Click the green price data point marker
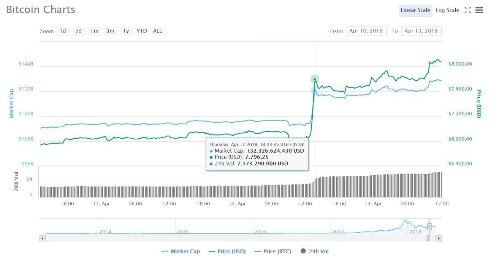499x258 pixels. tap(315, 79)
